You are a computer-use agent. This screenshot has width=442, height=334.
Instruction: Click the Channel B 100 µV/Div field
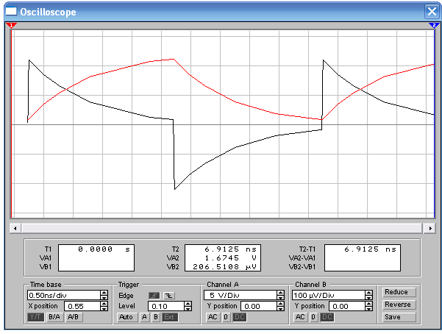[329, 295]
